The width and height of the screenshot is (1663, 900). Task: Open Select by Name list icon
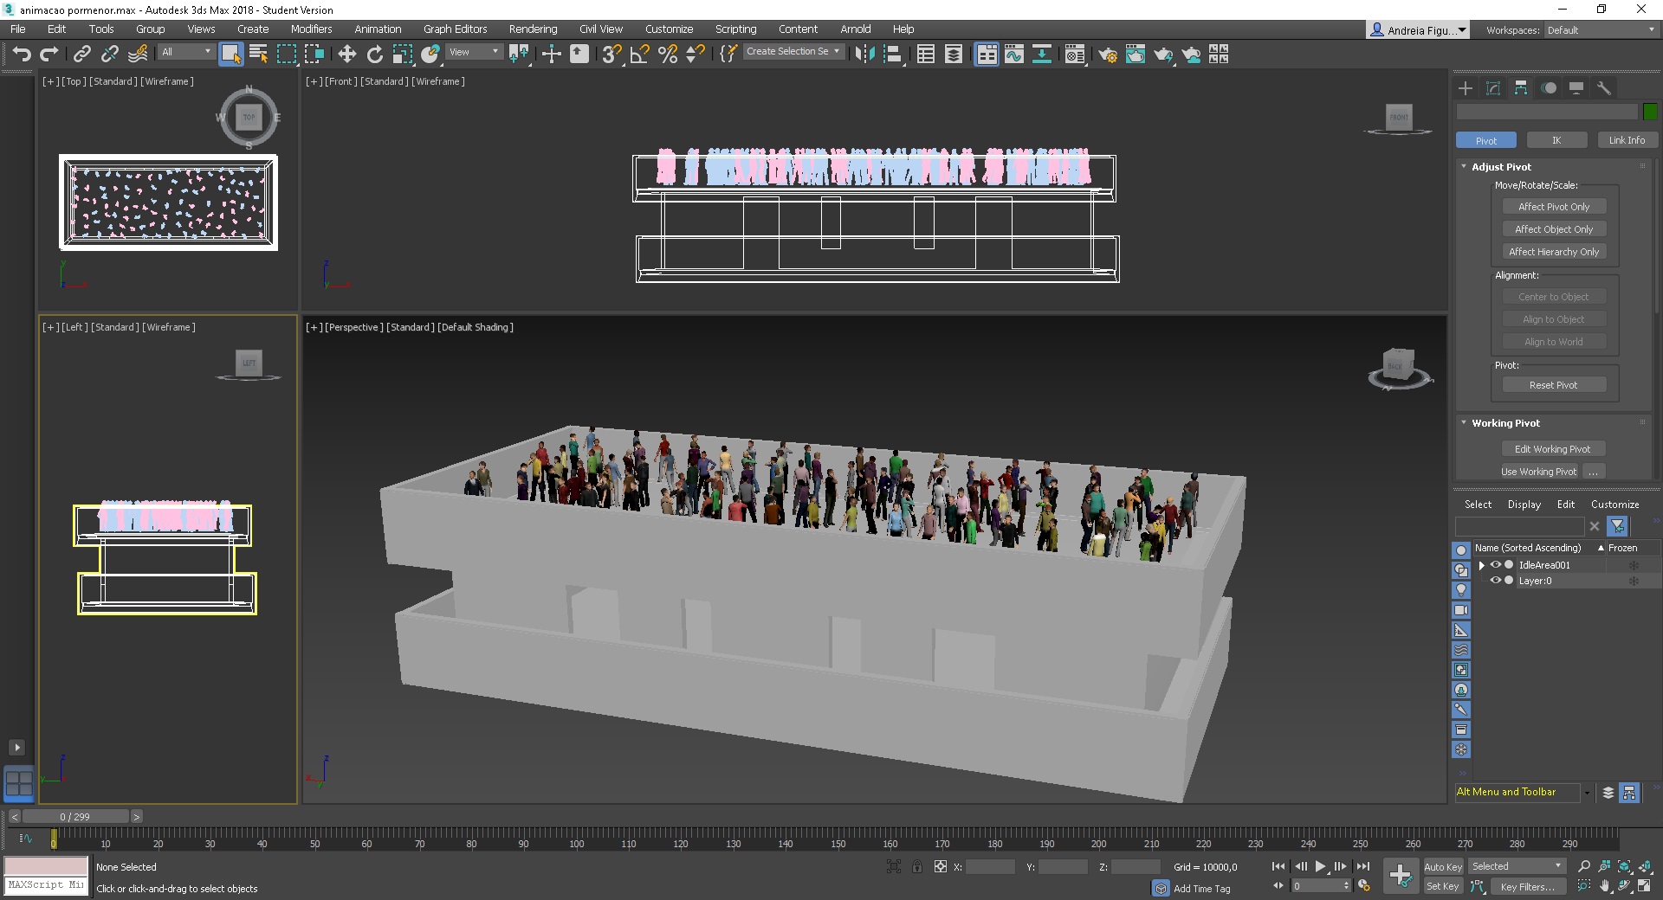click(258, 55)
